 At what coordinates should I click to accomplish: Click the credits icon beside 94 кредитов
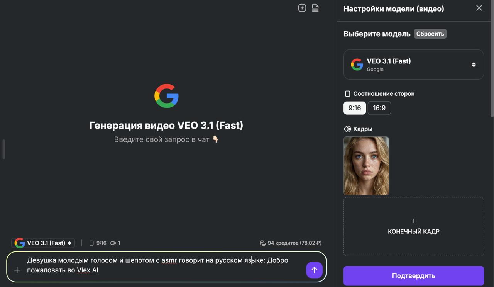tap(263, 243)
